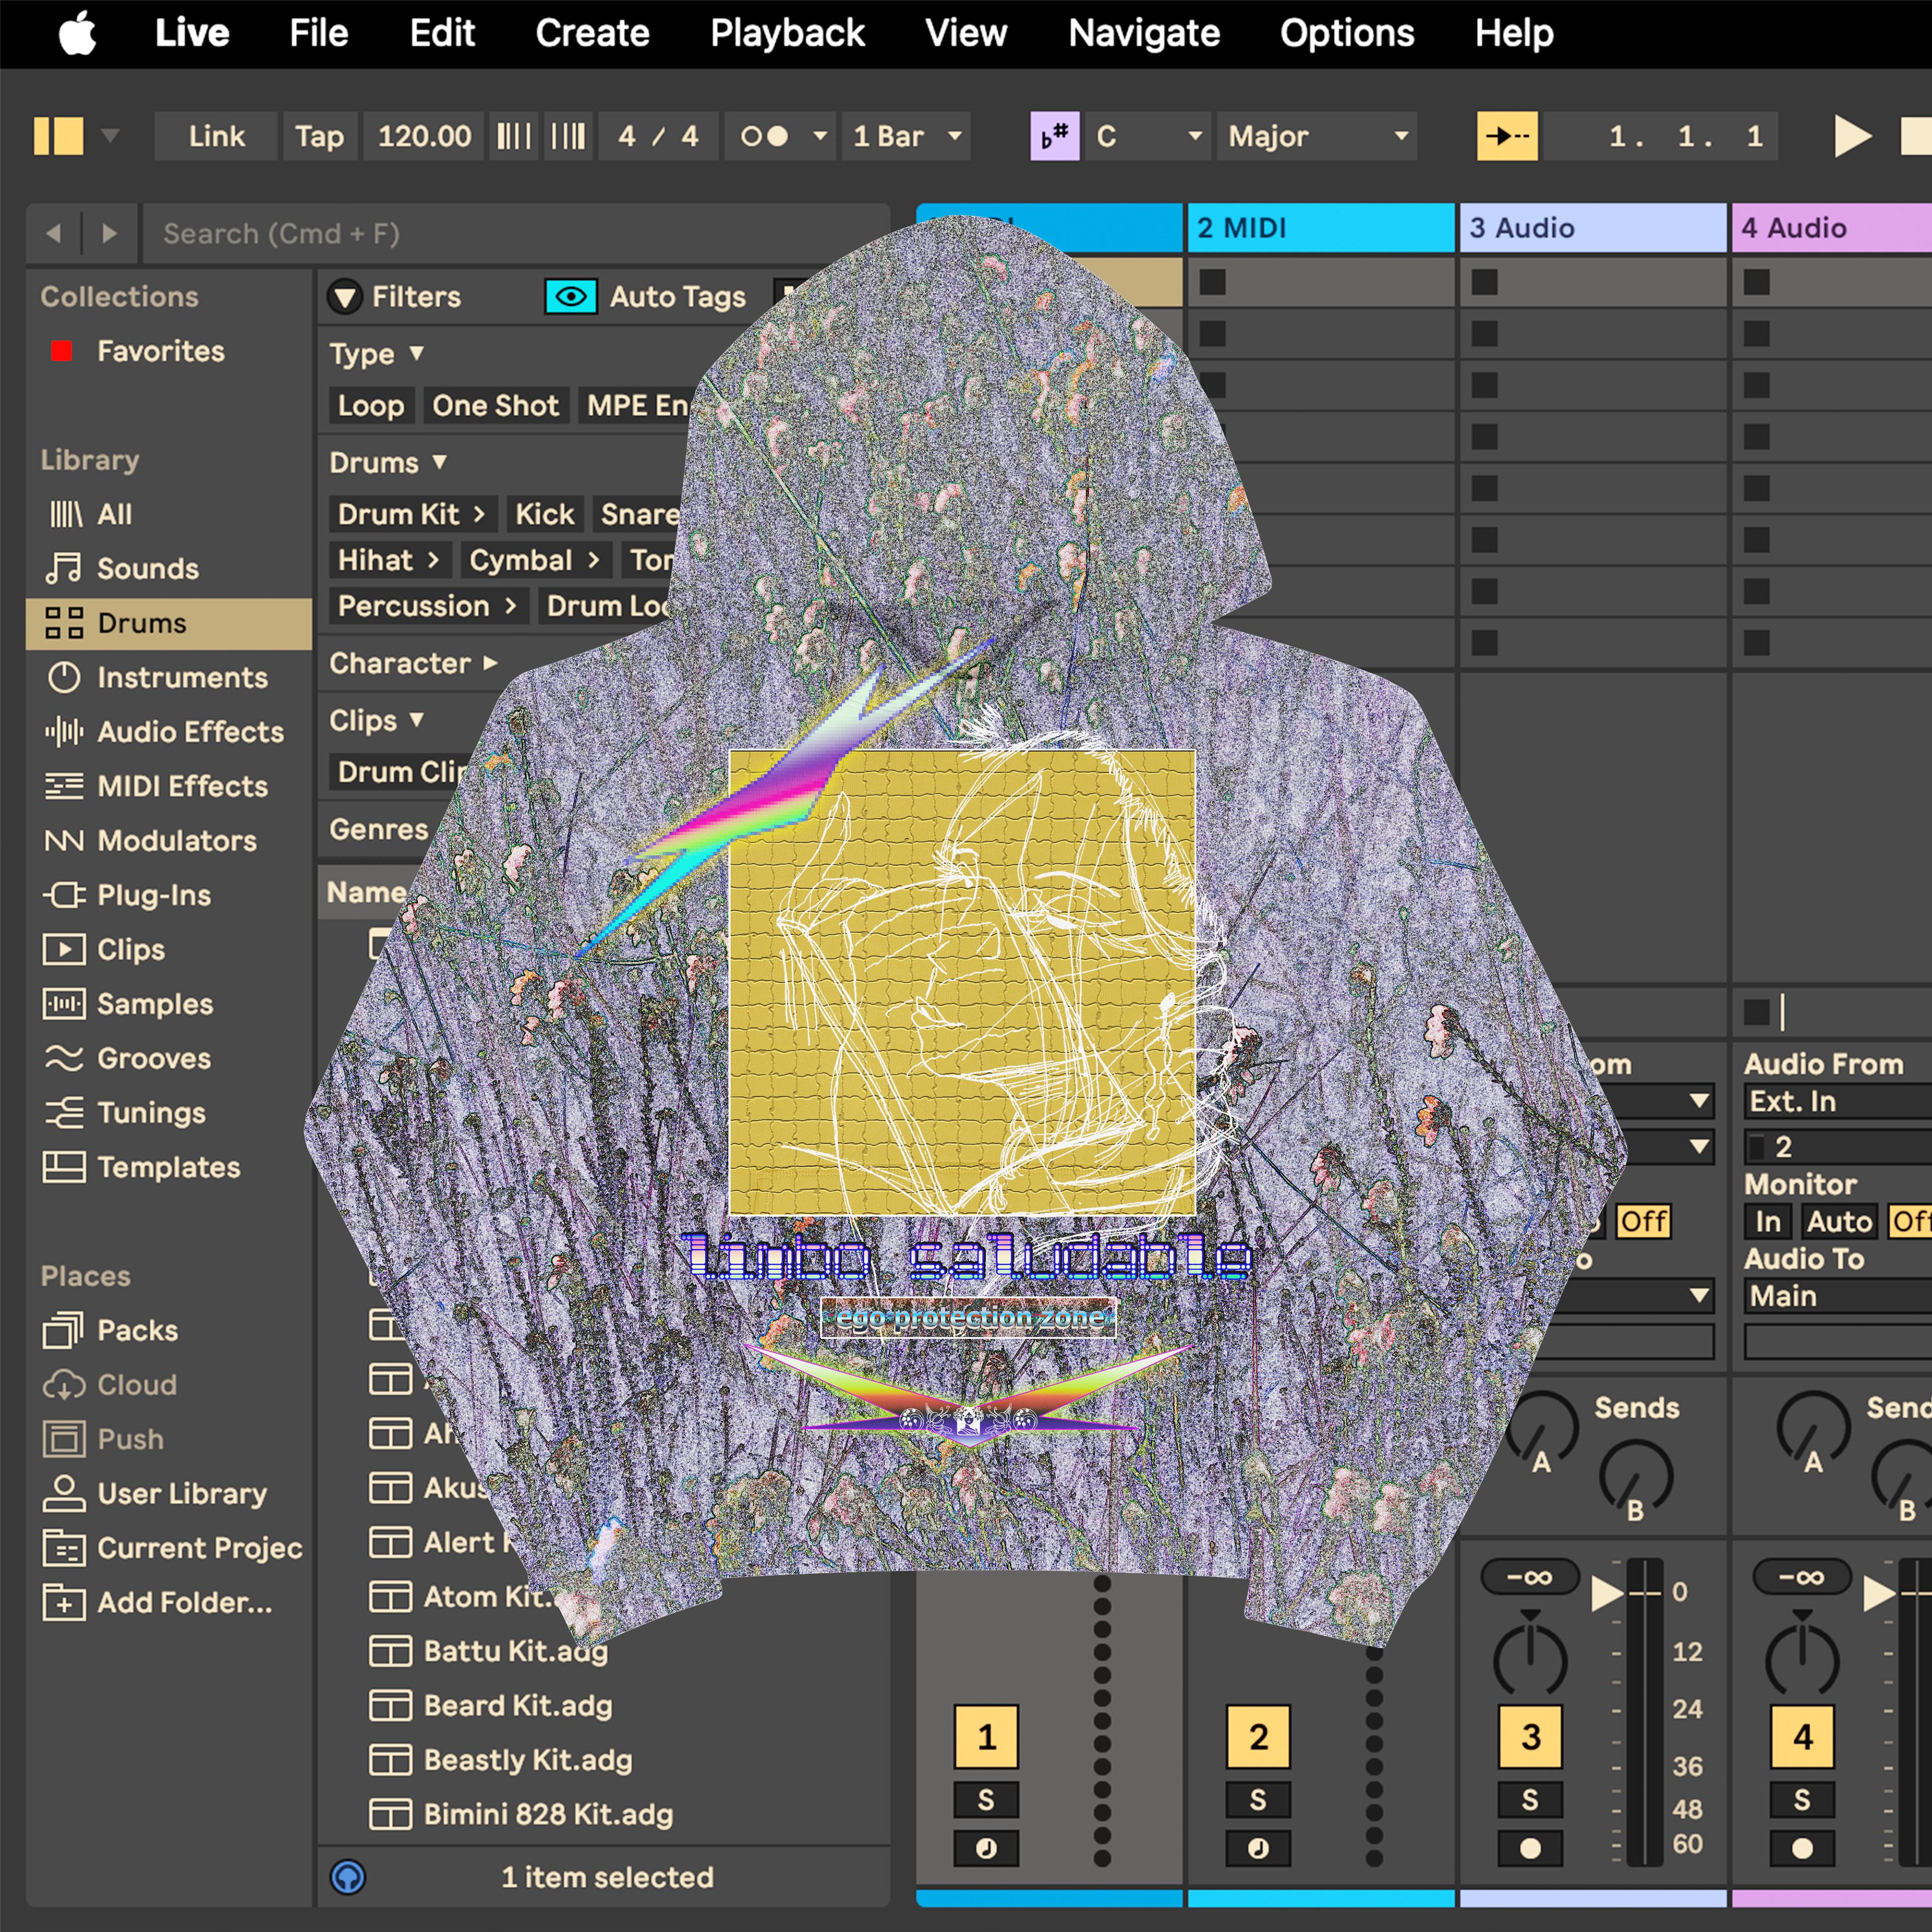Collapse the Clips filter group

[x=417, y=720]
